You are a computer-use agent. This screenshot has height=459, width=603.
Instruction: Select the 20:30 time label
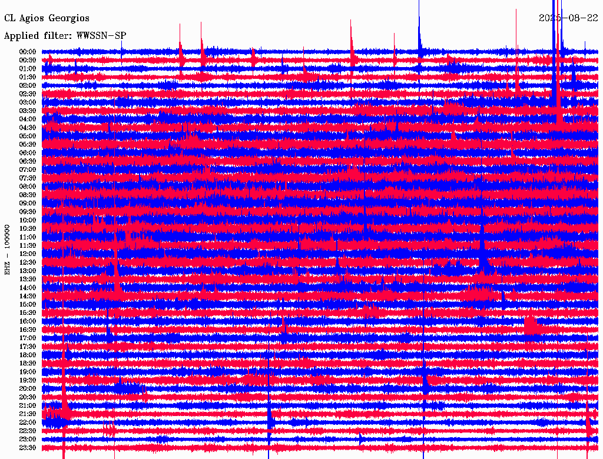click(28, 397)
